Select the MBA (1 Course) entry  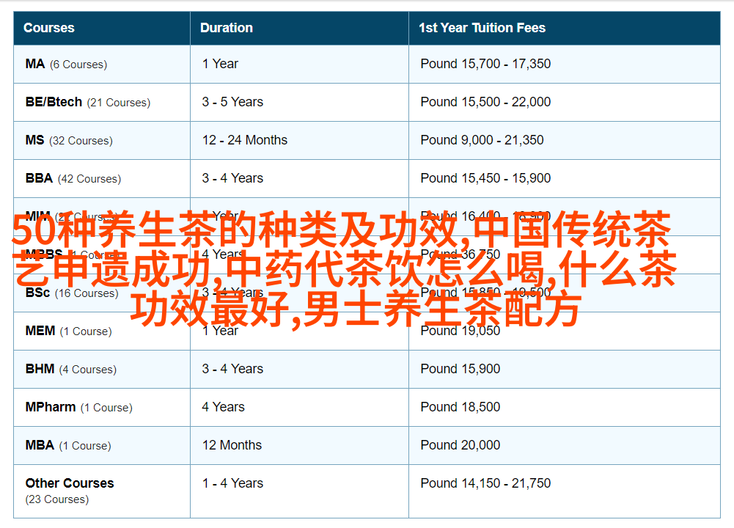(x=68, y=445)
